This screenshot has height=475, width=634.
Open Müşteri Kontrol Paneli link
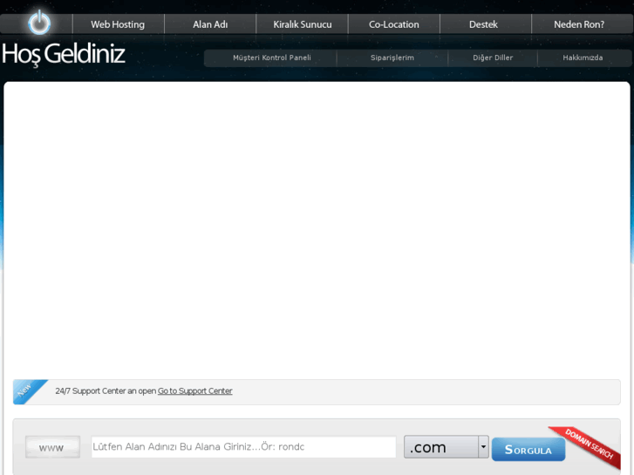272,58
